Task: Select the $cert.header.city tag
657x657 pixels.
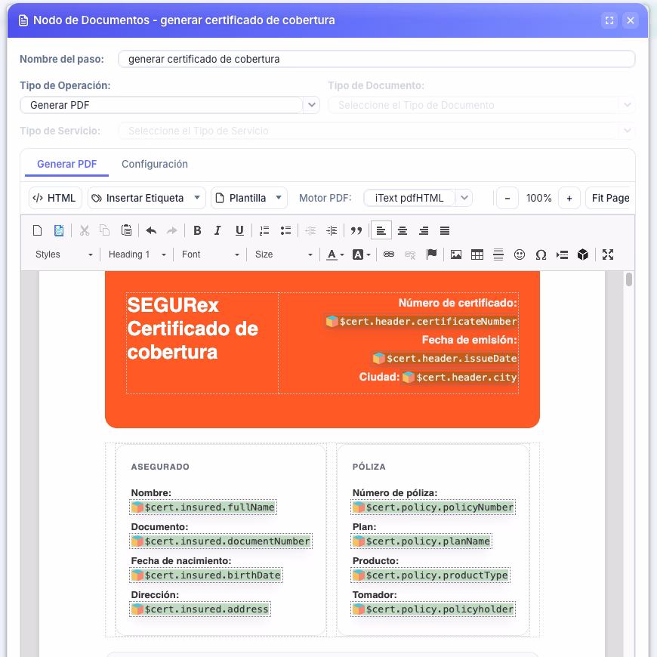Action: (460, 377)
